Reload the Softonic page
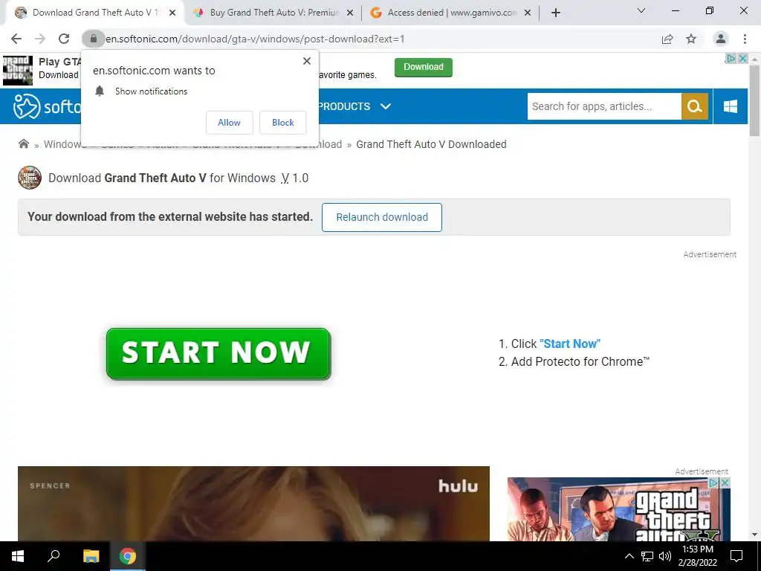761x571 pixels. pyautogui.click(x=64, y=39)
